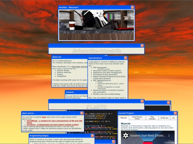Click the underlined 'Gameplay Systems' text in About me
The width and height of the screenshot is (193, 144).
(80, 66)
